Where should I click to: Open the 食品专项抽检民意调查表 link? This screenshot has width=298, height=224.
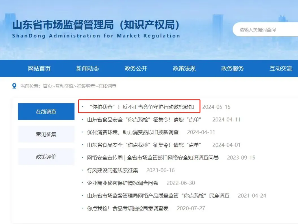128,209
